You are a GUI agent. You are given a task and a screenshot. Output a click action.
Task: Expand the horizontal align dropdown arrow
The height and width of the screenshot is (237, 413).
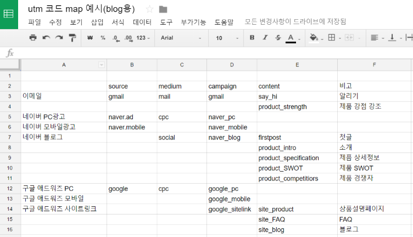pos(383,38)
